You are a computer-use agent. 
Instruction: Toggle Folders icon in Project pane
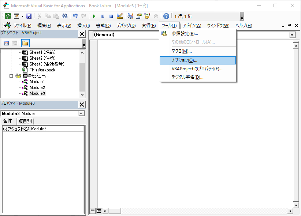tap(25, 43)
